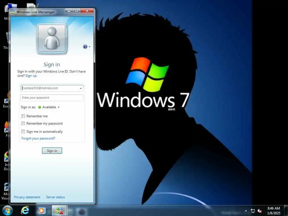Open the Privacy statement link
Screen dimensions: 288x216
tap(27, 197)
